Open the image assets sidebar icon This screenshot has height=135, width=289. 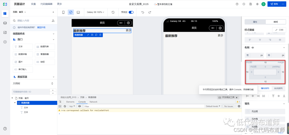coord(5,32)
